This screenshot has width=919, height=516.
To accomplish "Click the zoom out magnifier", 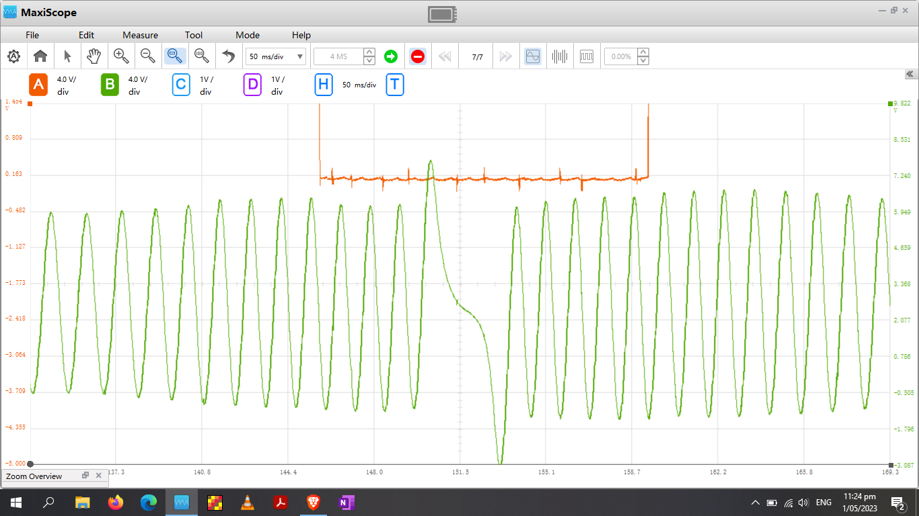I will click(148, 56).
